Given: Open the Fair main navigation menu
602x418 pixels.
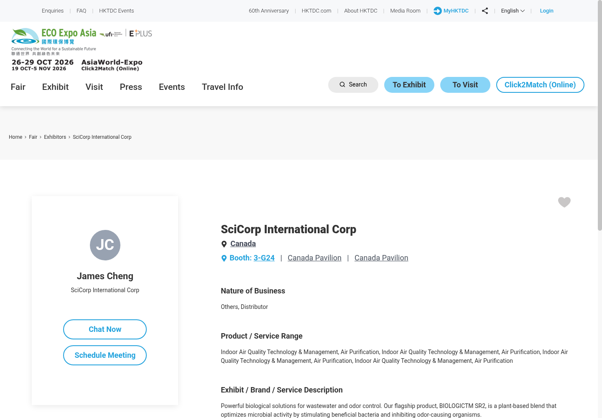Looking at the screenshot, I should [x=18, y=87].
